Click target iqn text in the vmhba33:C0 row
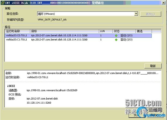The width and height of the screenshot is (167, 120). pos(59,35)
